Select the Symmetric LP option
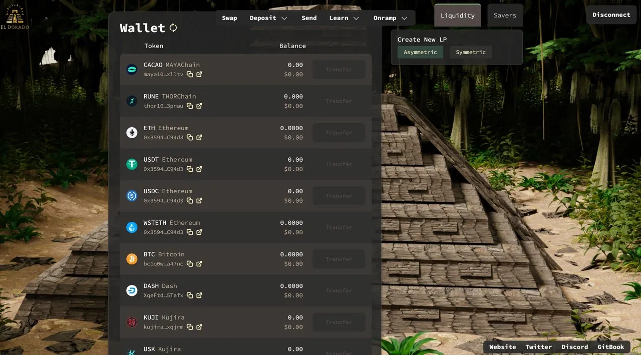641x355 pixels. tap(471, 52)
